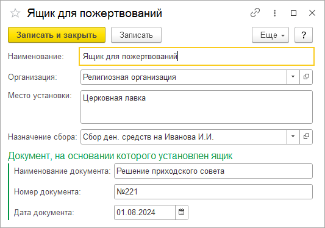This screenshot has height=228, width=325.
Task: Copy link to this record icon
Action: (255, 13)
